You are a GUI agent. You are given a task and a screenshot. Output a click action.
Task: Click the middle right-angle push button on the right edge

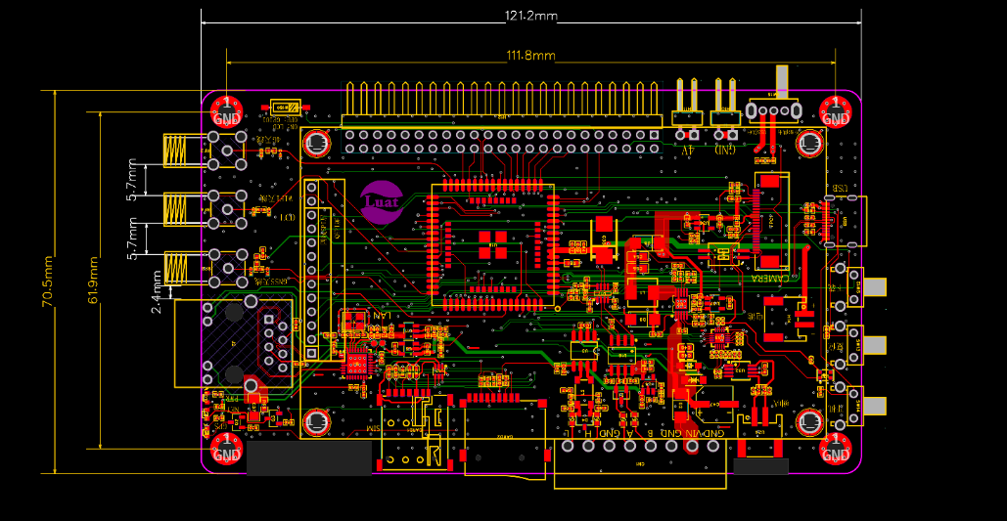click(858, 346)
